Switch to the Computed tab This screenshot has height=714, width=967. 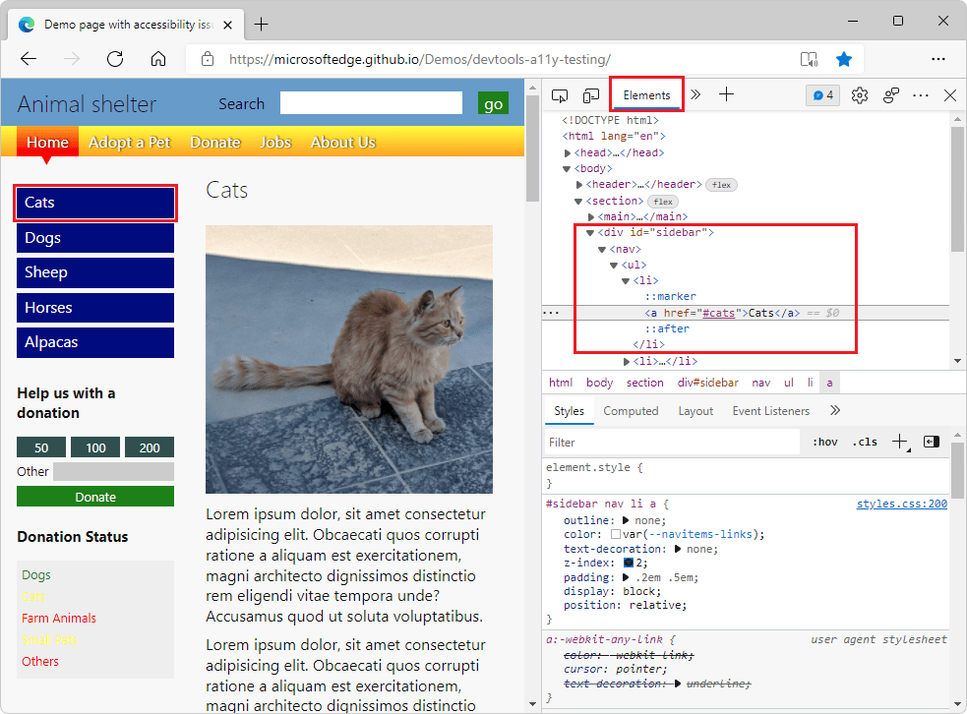[x=631, y=410]
